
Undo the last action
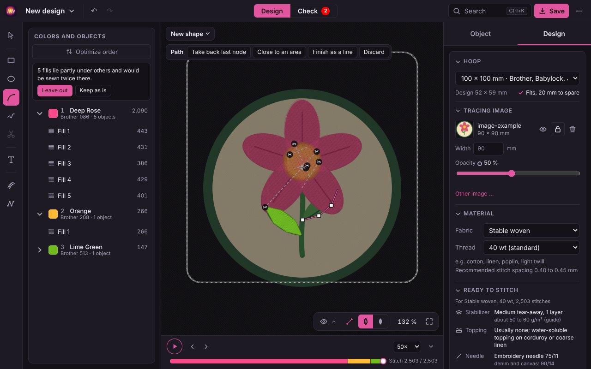coord(94,11)
